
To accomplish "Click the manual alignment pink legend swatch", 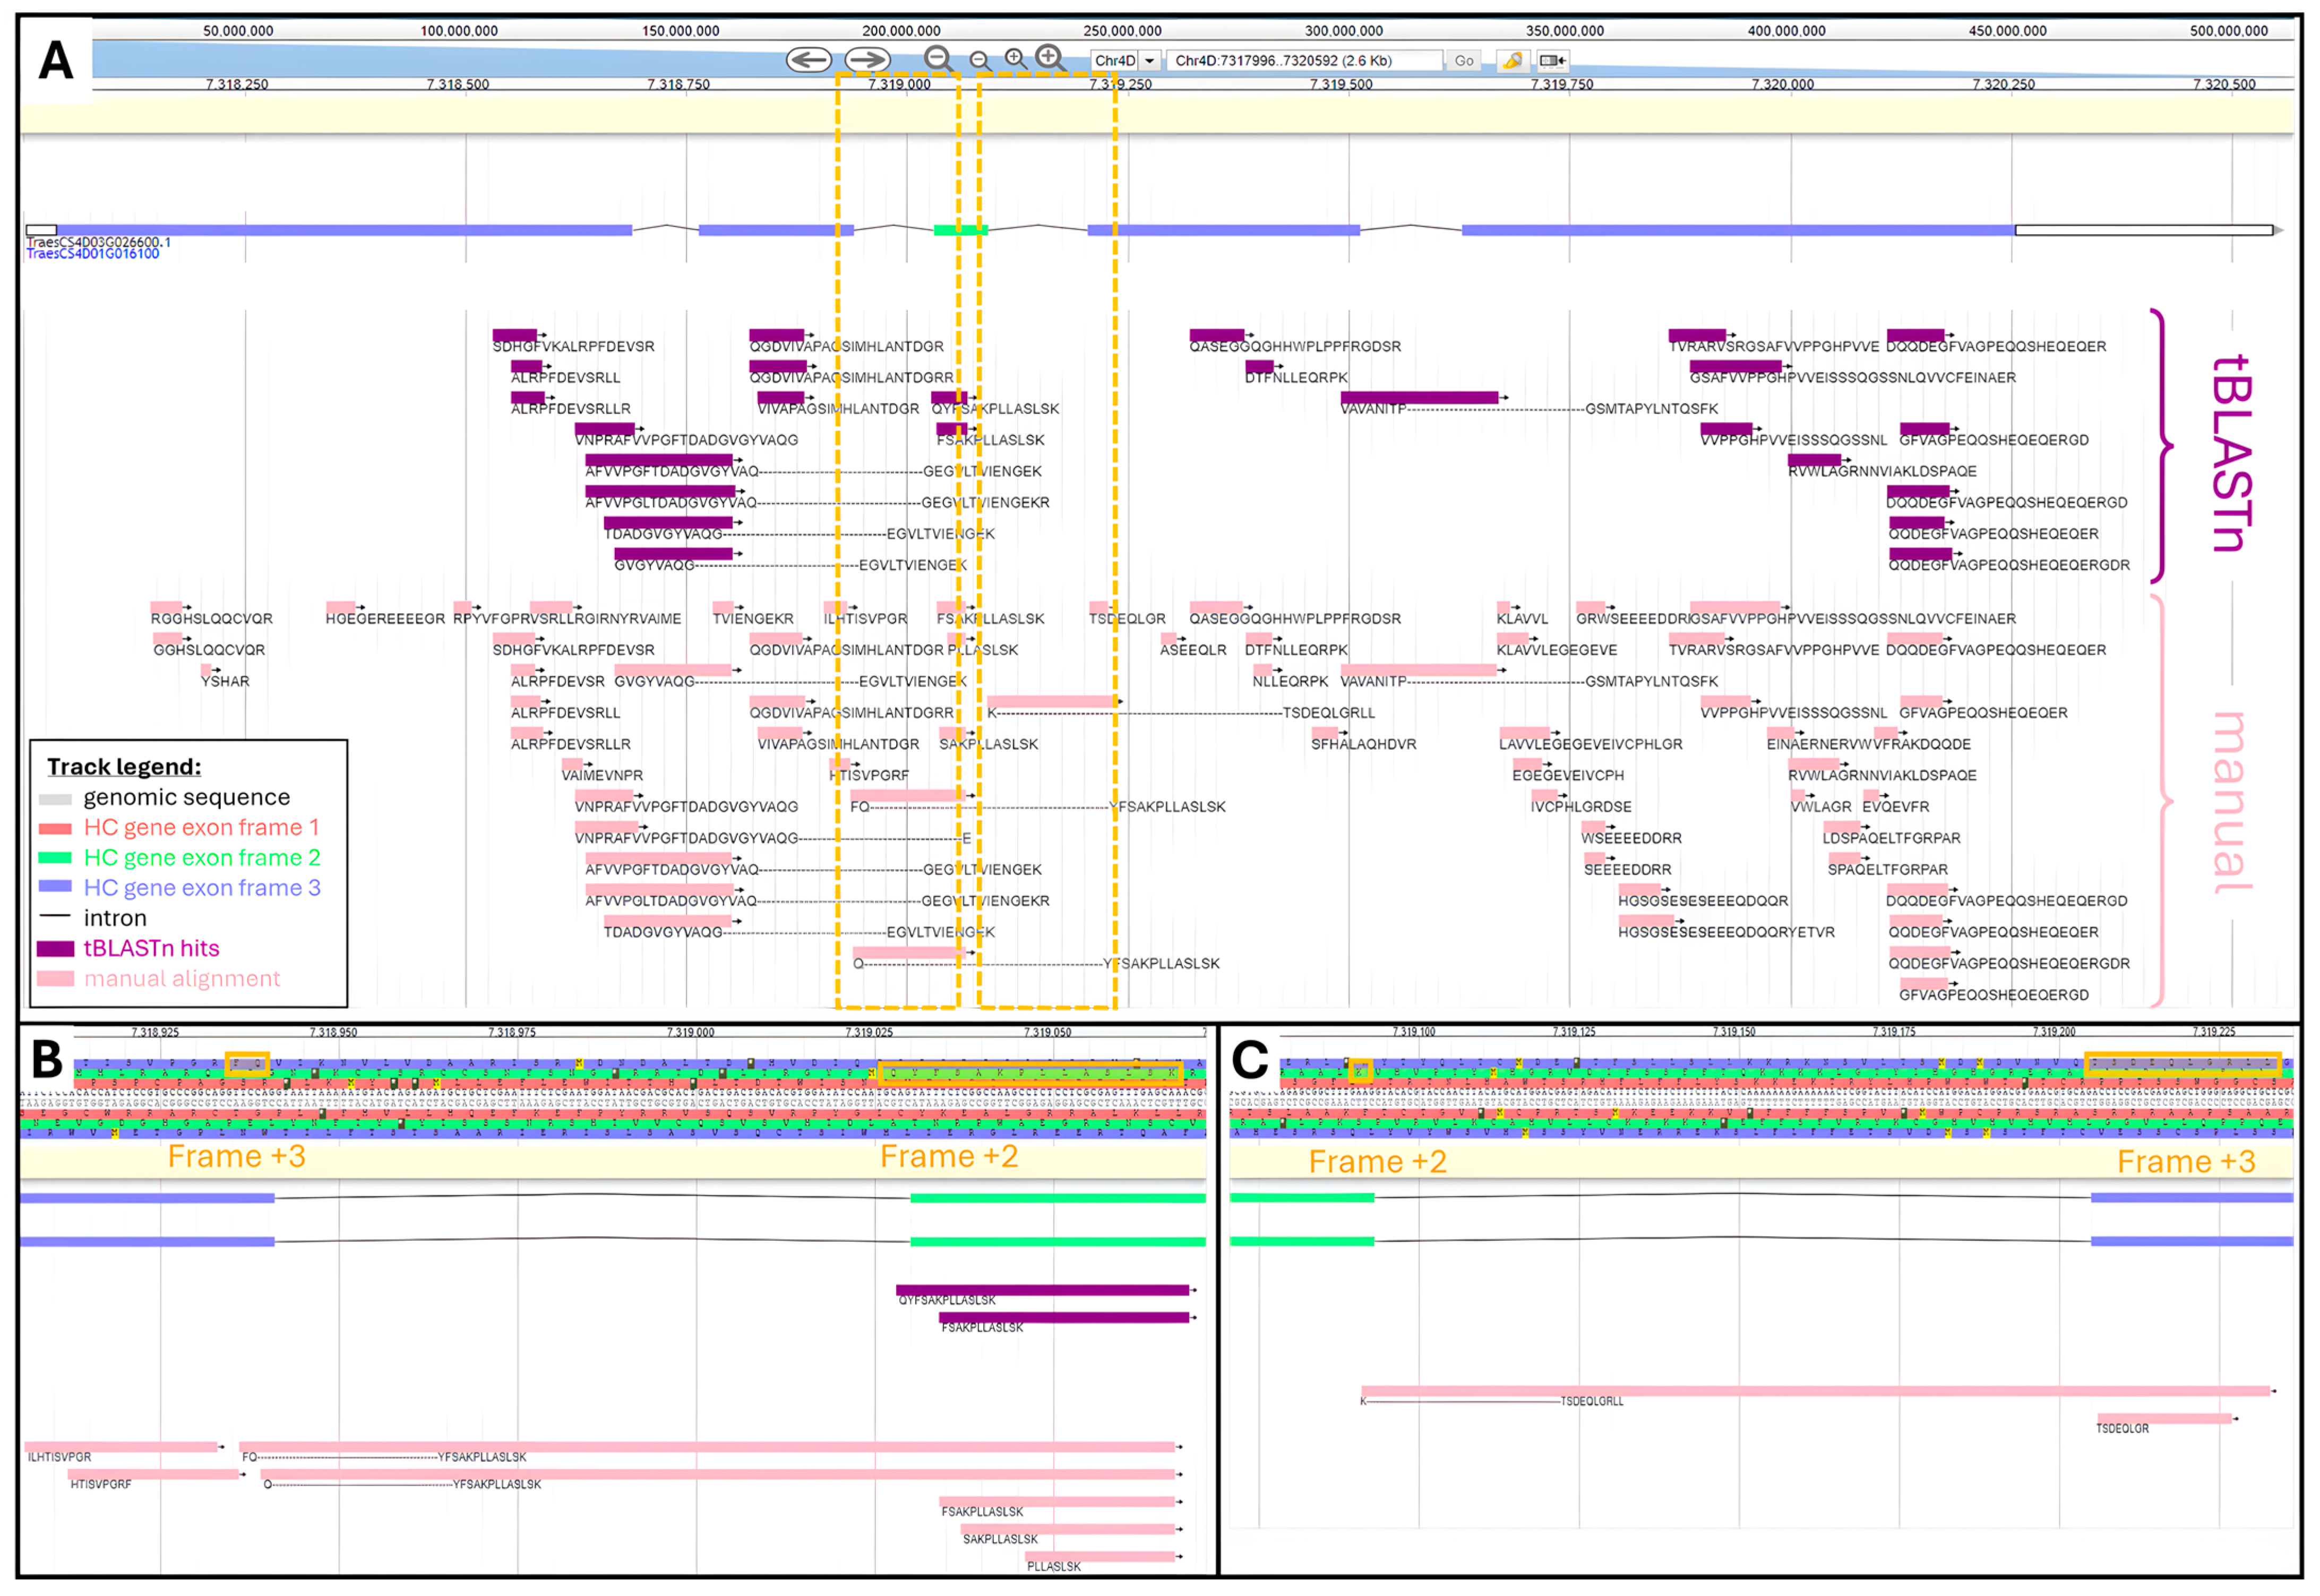I will click(55, 979).
